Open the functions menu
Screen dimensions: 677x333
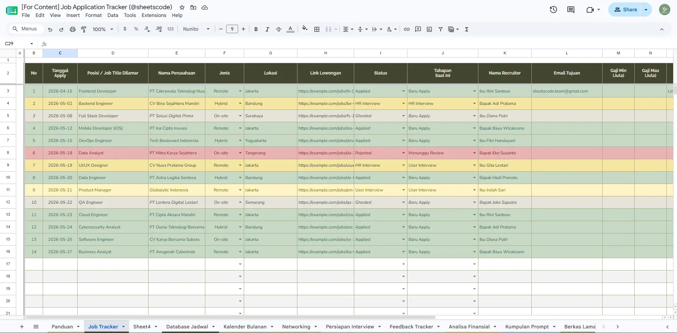467,29
